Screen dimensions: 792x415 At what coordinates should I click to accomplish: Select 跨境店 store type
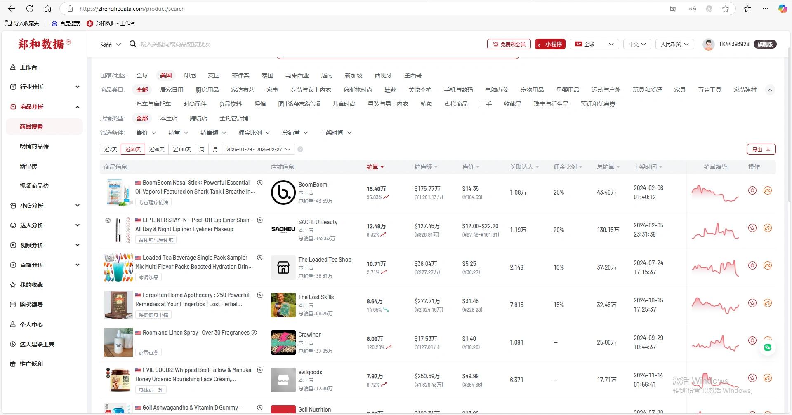[x=198, y=118]
